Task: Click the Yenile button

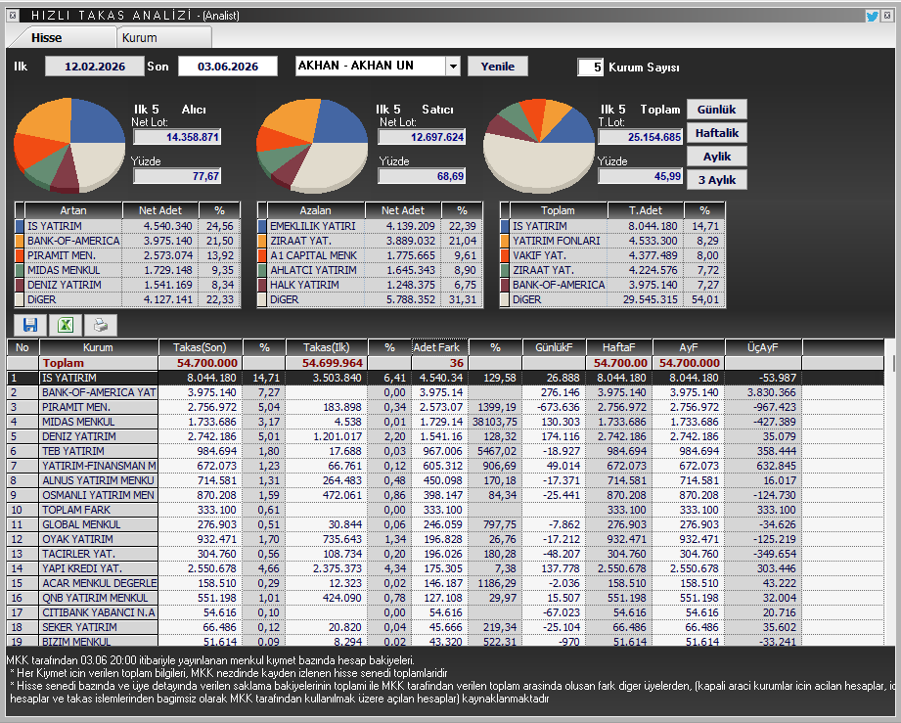Action: [498, 67]
